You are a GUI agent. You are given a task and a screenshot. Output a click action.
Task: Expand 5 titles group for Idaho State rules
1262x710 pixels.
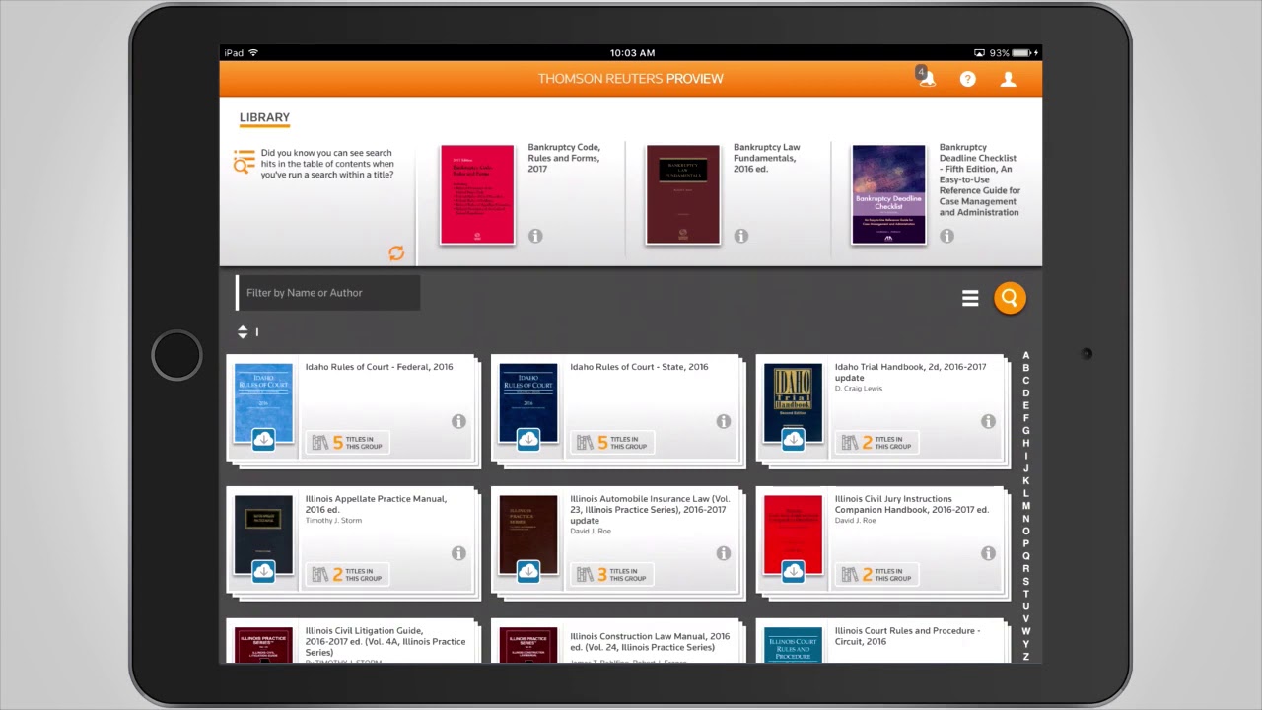pos(612,443)
